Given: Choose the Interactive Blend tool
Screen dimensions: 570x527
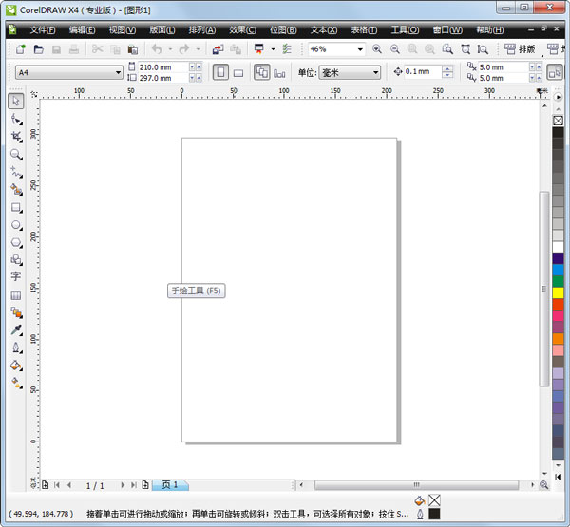Looking at the screenshot, I should [x=16, y=312].
